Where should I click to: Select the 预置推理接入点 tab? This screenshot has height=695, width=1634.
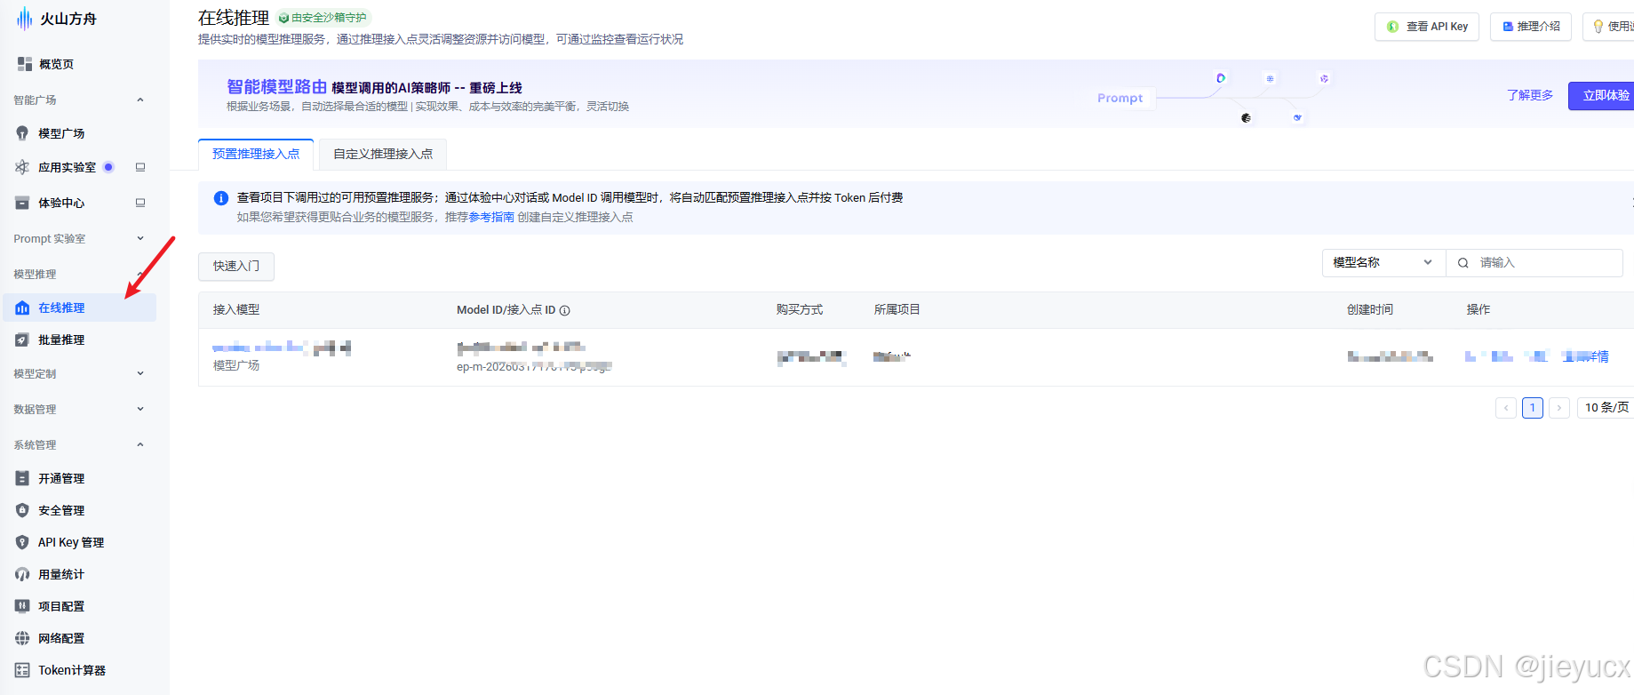click(256, 154)
